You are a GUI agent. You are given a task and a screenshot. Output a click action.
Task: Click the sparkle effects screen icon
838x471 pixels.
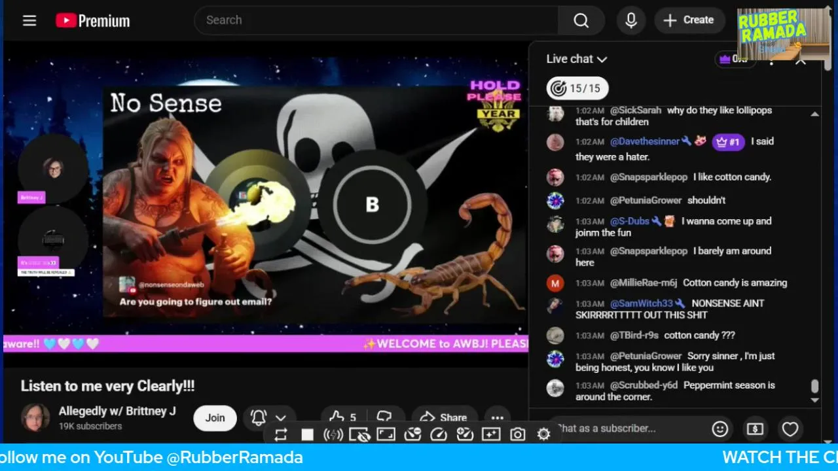(491, 434)
